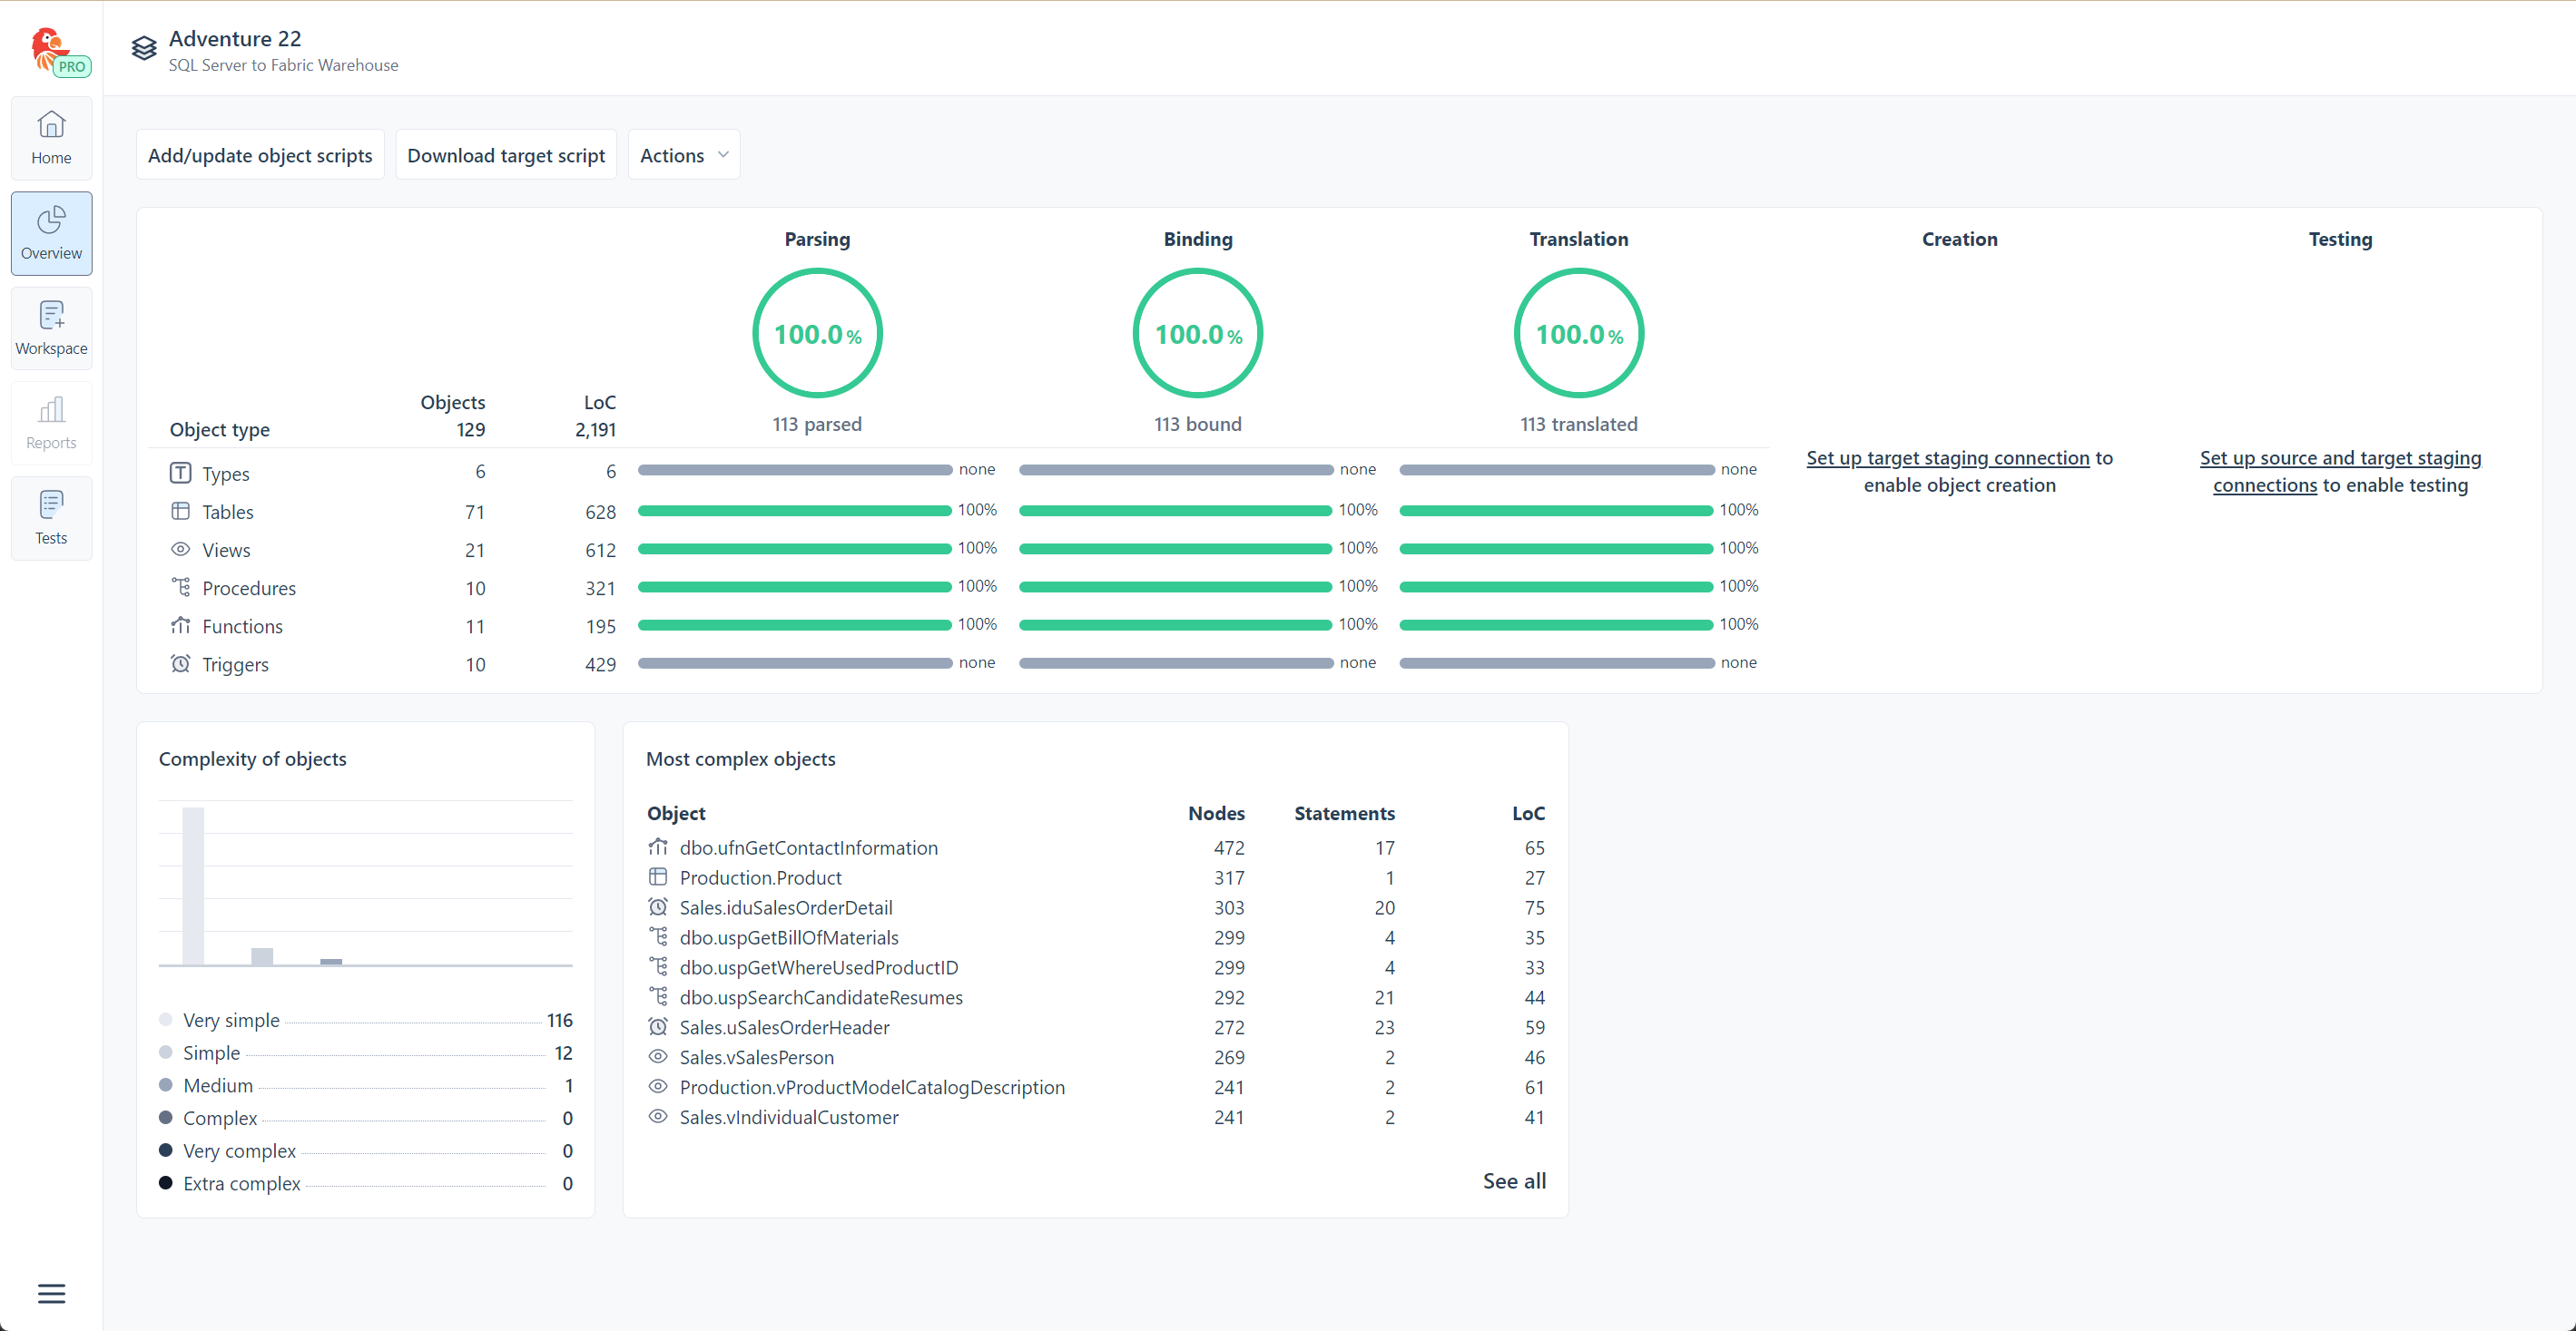
Task: Click Download target script button
Action: (x=506, y=155)
